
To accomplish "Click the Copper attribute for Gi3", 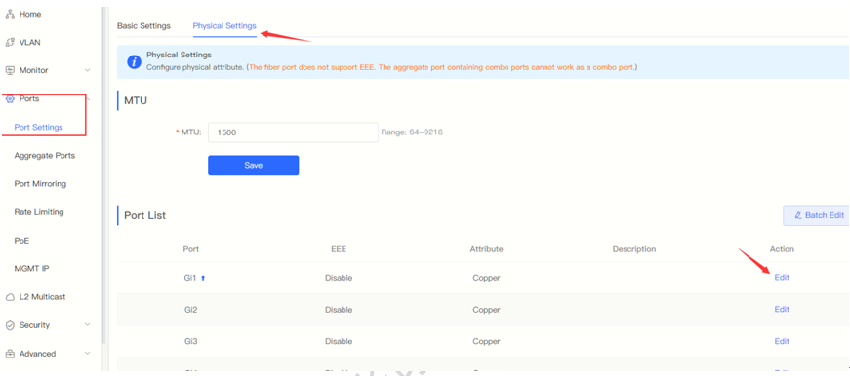I will coord(486,341).
